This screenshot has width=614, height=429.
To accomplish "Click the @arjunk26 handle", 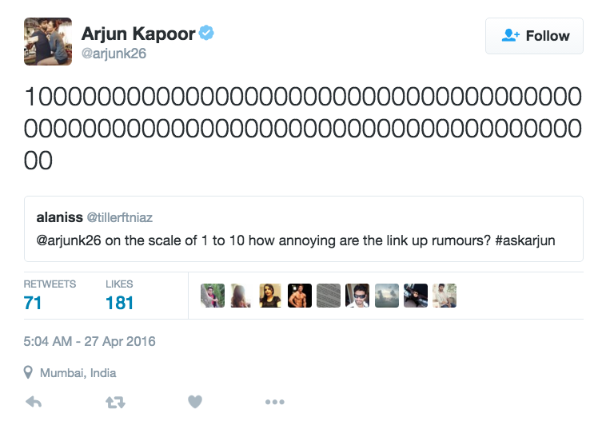I will 114,54.
